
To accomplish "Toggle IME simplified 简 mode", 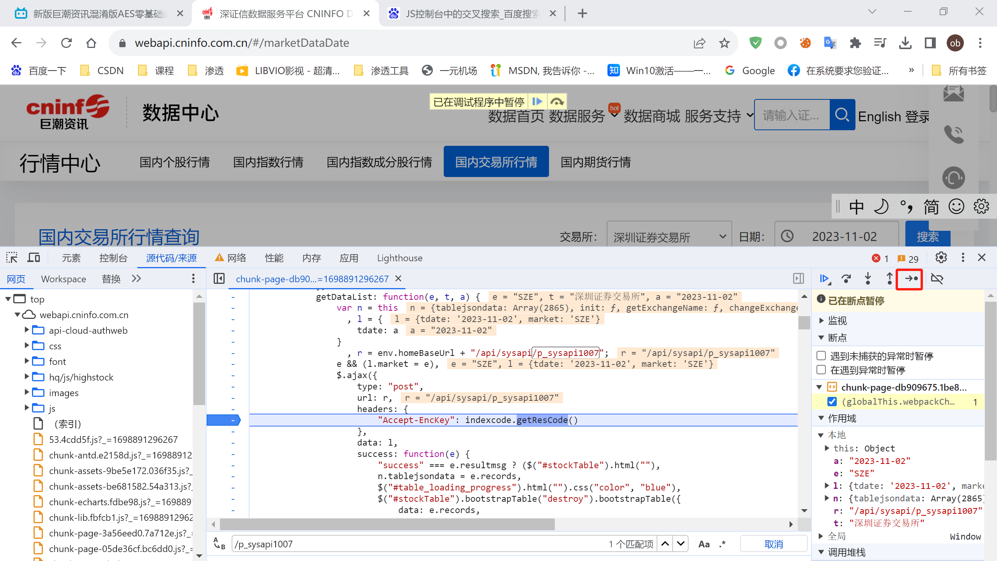I will [x=931, y=207].
